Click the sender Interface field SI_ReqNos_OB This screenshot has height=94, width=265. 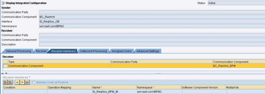click(x=152, y=22)
